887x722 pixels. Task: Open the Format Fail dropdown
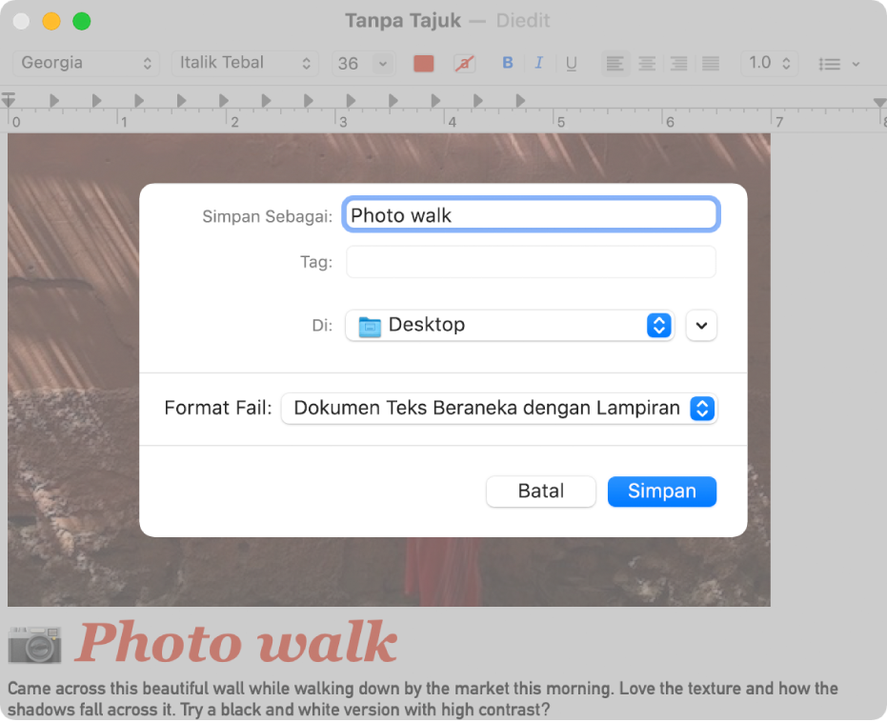coord(499,409)
